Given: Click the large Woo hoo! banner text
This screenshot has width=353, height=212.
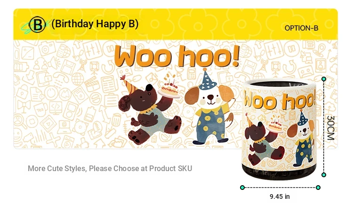Looking at the screenshot, I should pyautogui.click(x=176, y=56).
